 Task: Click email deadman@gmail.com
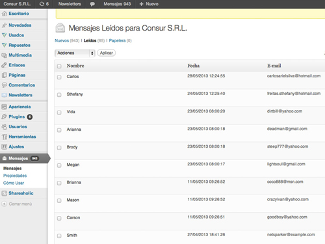coord(287,129)
